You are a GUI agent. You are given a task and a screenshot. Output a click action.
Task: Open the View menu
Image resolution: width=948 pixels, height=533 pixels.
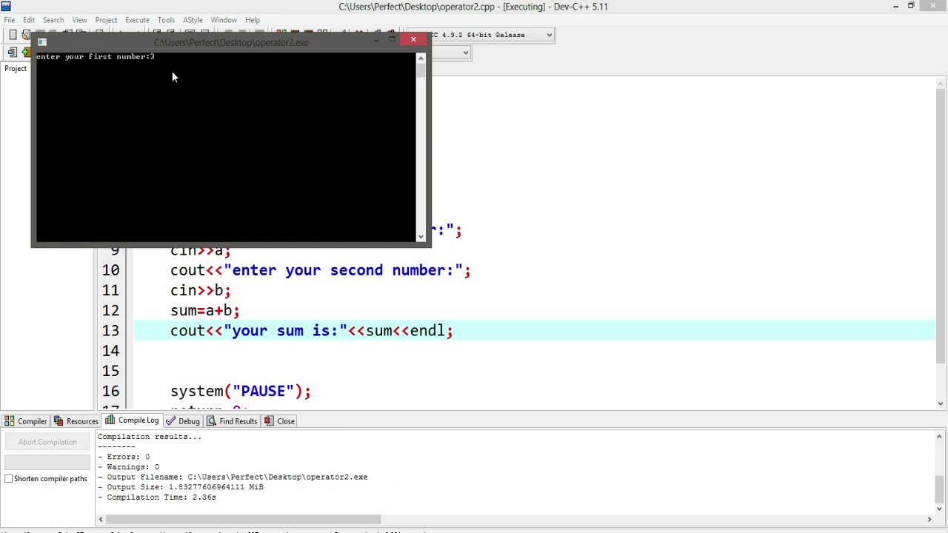coord(79,20)
